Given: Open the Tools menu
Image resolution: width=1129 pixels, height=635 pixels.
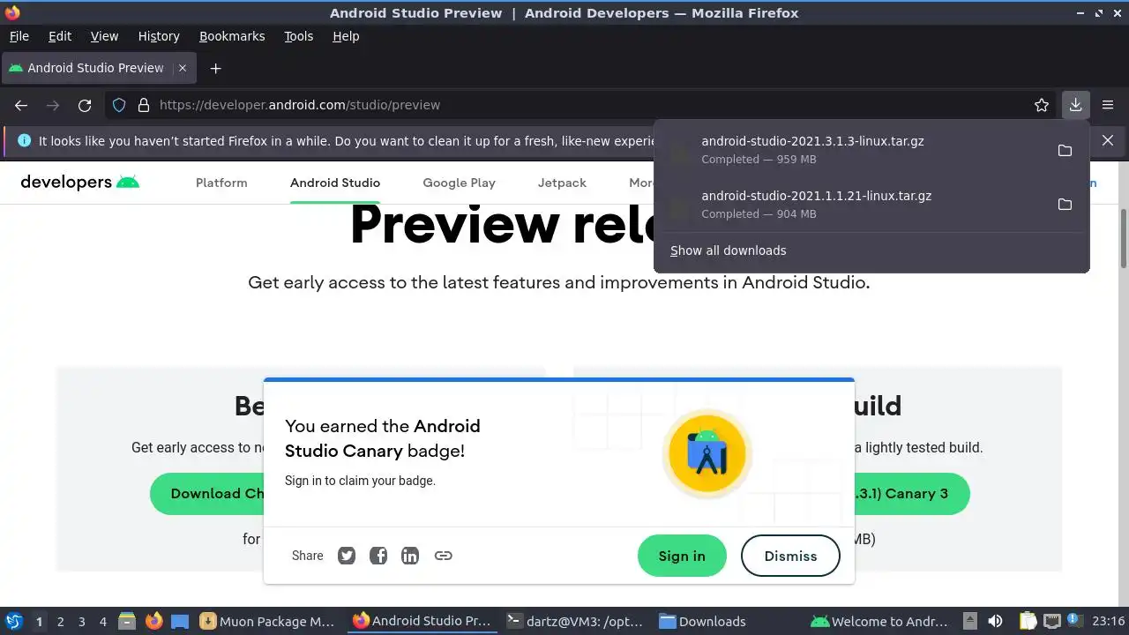Looking at the screenshot, I should pyautogui.click(x=298, y=36).
